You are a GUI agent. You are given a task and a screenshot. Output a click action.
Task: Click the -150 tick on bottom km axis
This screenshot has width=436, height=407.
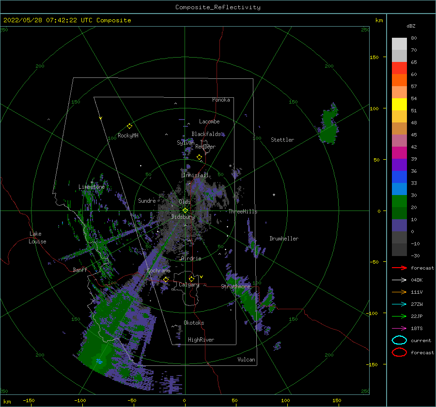click(x=29, y=400)
